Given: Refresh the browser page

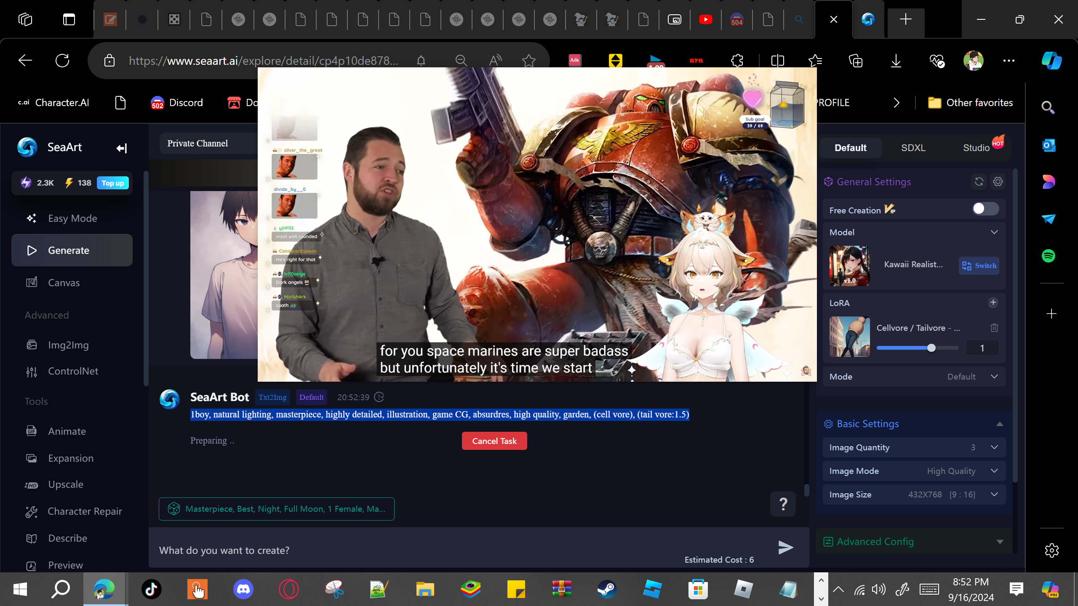Looking at the screenshot, I should coord(62,61).
